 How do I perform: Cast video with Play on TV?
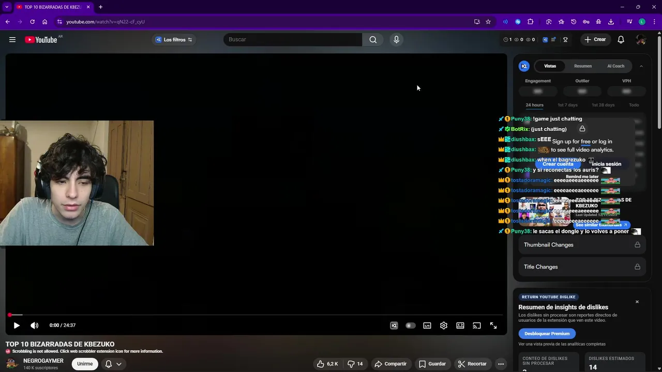(x=477, y=326)
